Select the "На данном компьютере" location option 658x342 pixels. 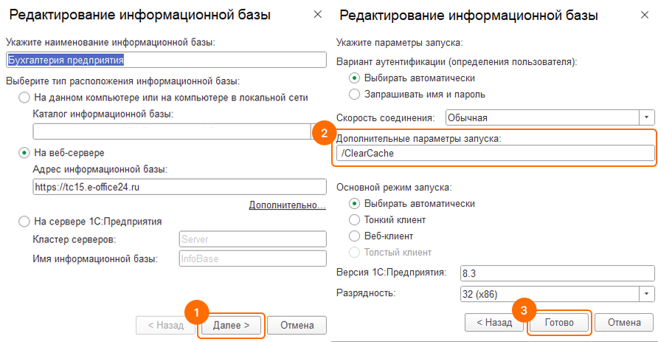point(24,98)
